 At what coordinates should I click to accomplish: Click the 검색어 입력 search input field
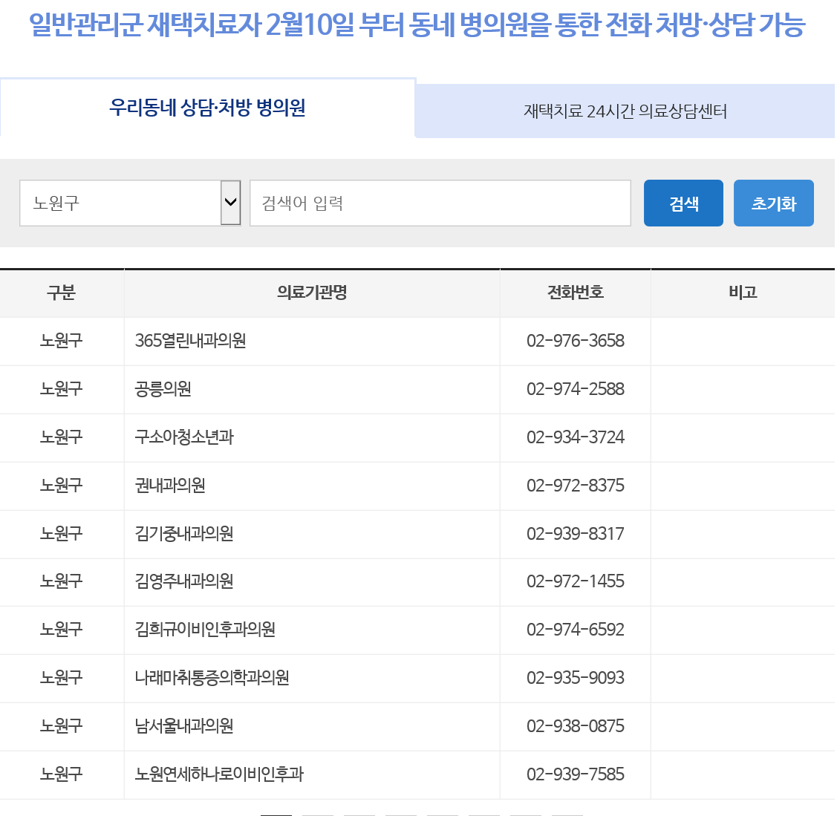440,203
